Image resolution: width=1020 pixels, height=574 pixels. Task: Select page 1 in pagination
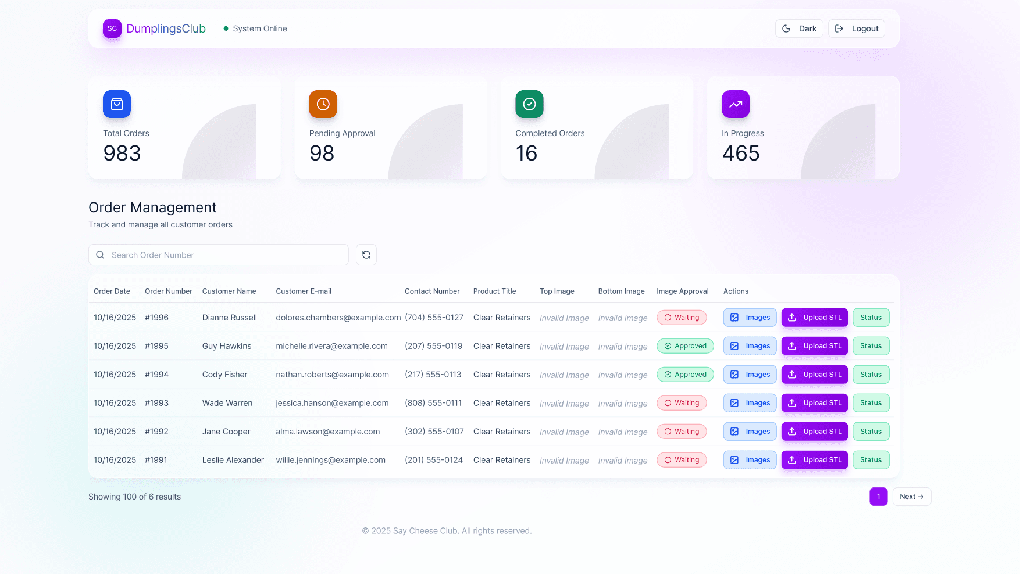tap(878, 497)
